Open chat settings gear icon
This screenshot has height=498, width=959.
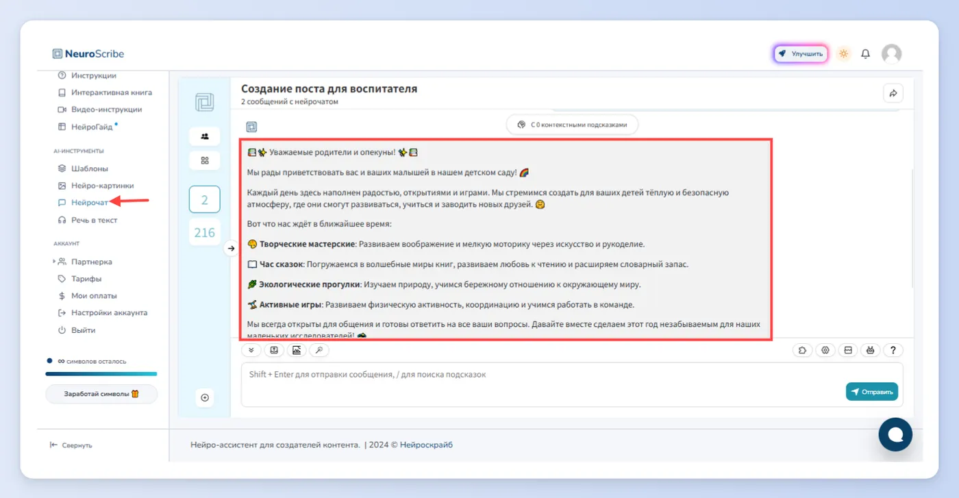coord(825,350)
